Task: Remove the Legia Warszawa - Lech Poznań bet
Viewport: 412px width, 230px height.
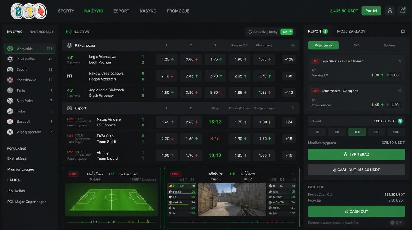Action: [400, 61]
